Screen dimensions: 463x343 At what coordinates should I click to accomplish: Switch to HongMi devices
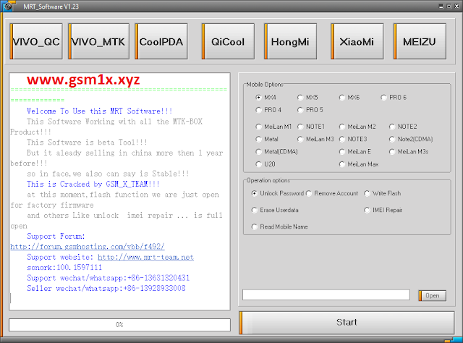[290, 41]
